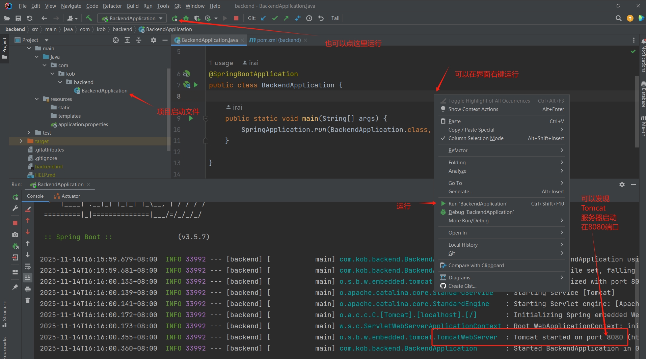Select Run 'BackendApplication' from context menu
The height and width of the screenshot is (359, 646).
point(477,204)
